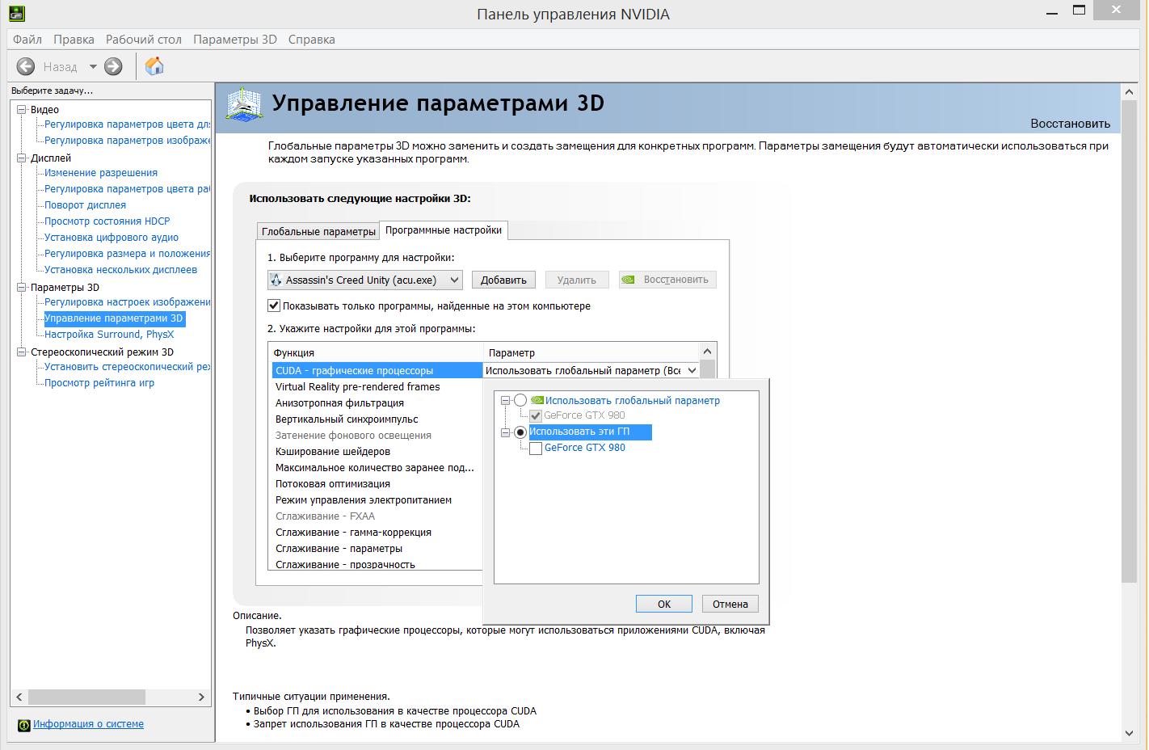This screenshot has width=1149, height=750.
Task: Click the Forward arrow icon in toolbar
Action: [x=113, y=66]
